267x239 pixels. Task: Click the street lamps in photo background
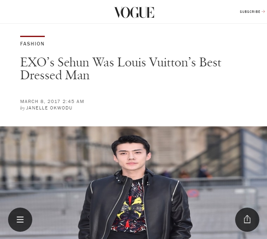tap(18, 158)
